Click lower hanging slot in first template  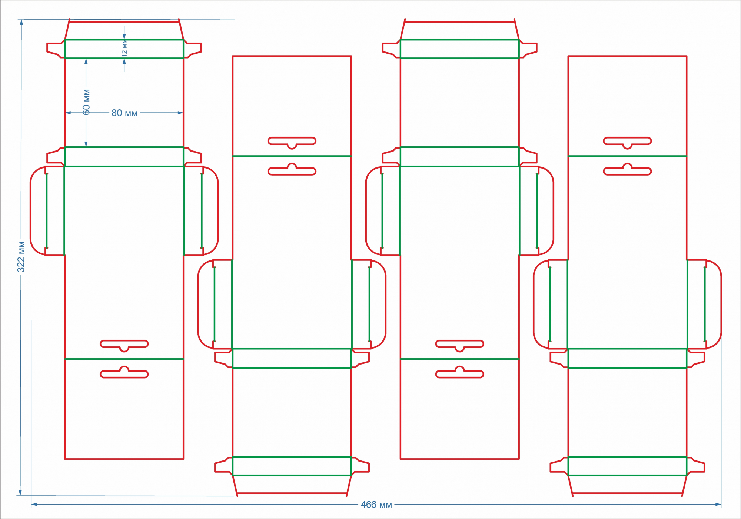click(124, 374)
